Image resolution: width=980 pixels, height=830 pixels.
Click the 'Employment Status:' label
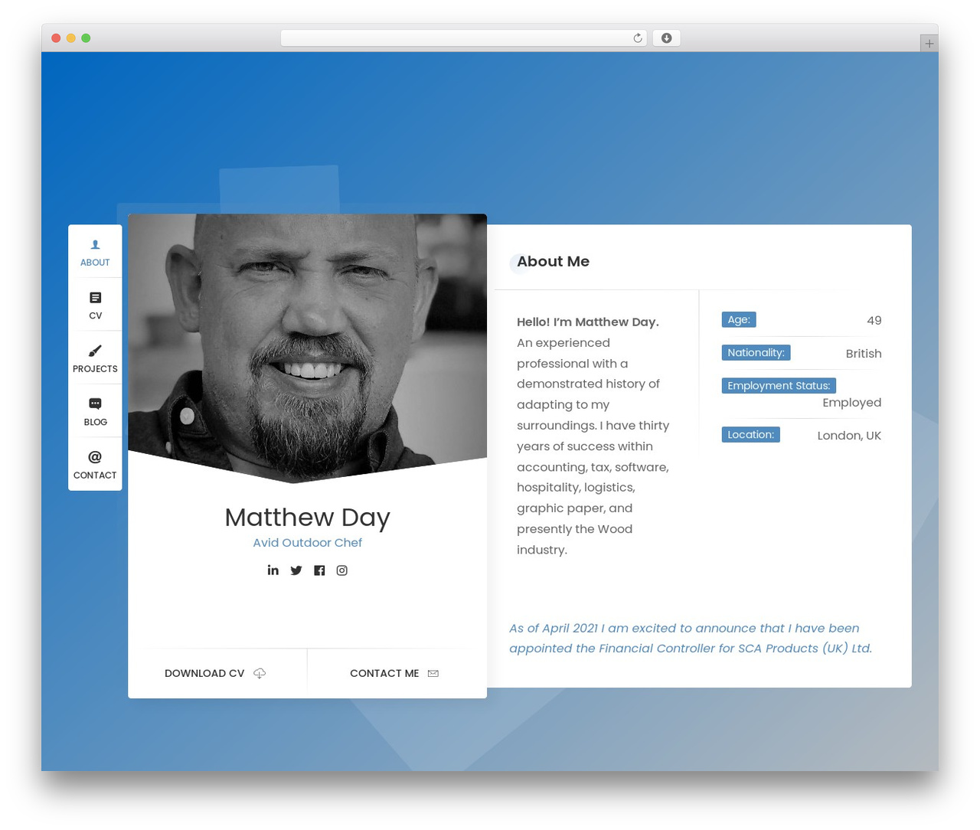(x=779, y=386)
